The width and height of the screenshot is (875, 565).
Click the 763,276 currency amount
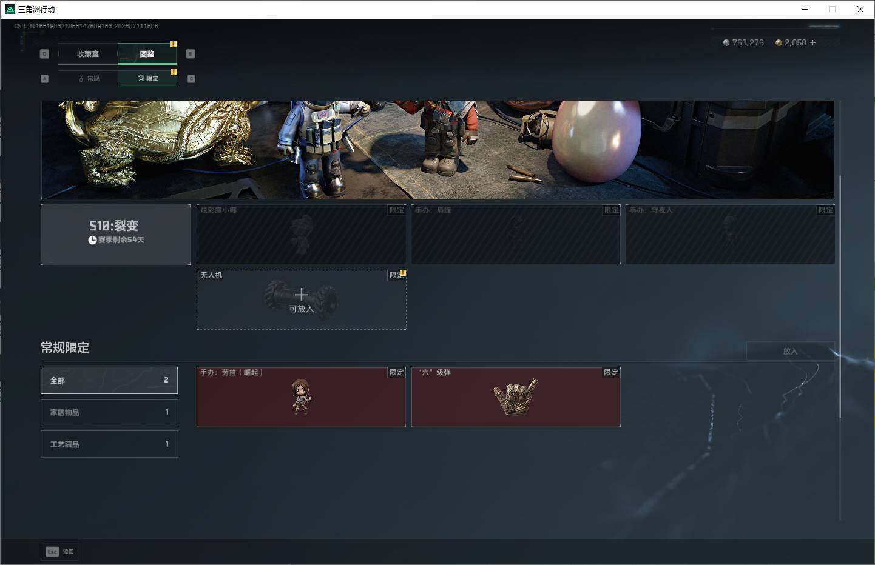pyautogui.click(x=748, y=42)
